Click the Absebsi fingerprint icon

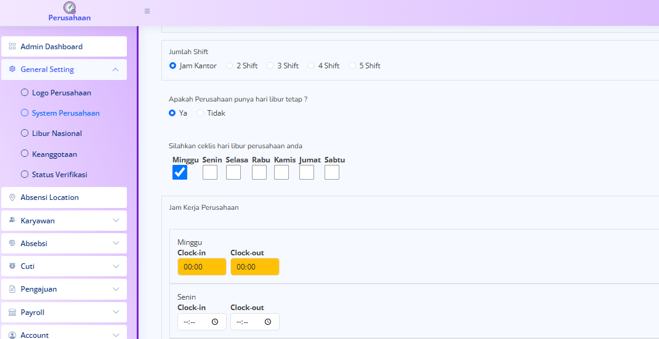click(12, 244)
